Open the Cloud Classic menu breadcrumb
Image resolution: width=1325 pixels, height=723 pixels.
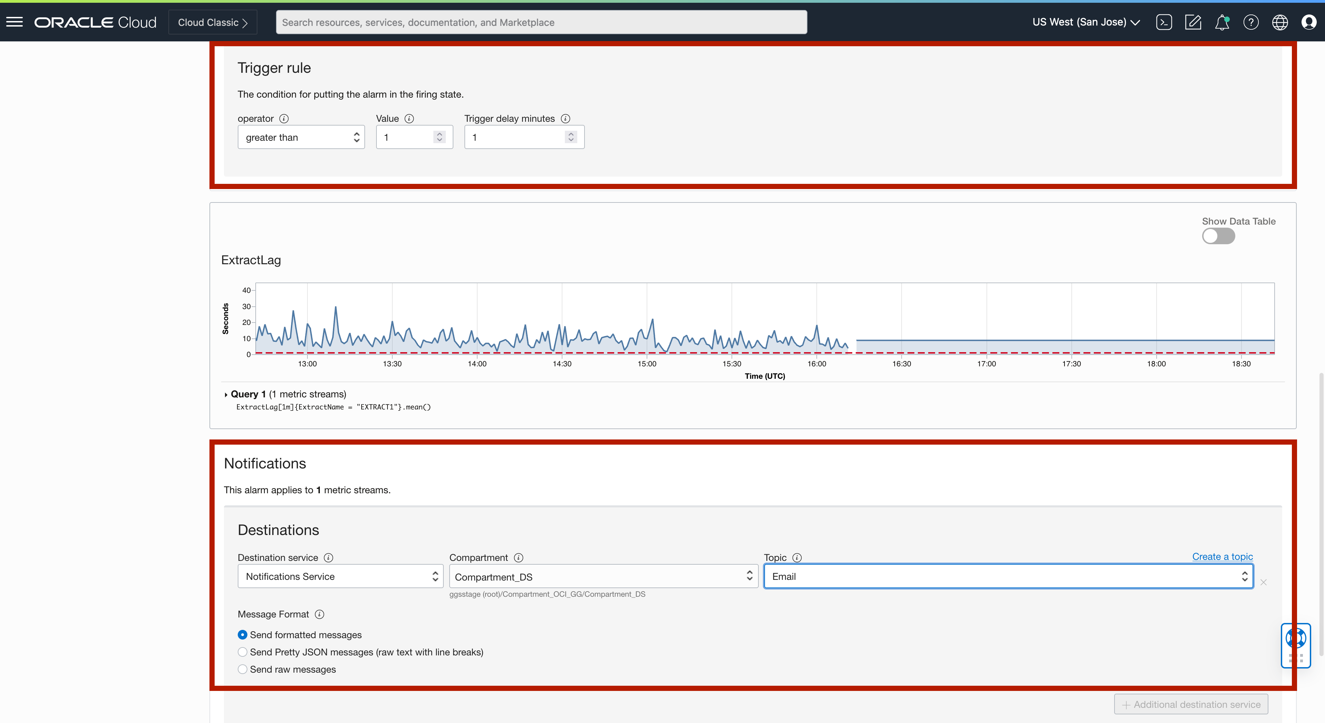point(213,22)
